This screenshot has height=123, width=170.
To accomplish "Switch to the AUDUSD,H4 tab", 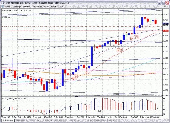I will pyautogui.click(x=87, y=120).
